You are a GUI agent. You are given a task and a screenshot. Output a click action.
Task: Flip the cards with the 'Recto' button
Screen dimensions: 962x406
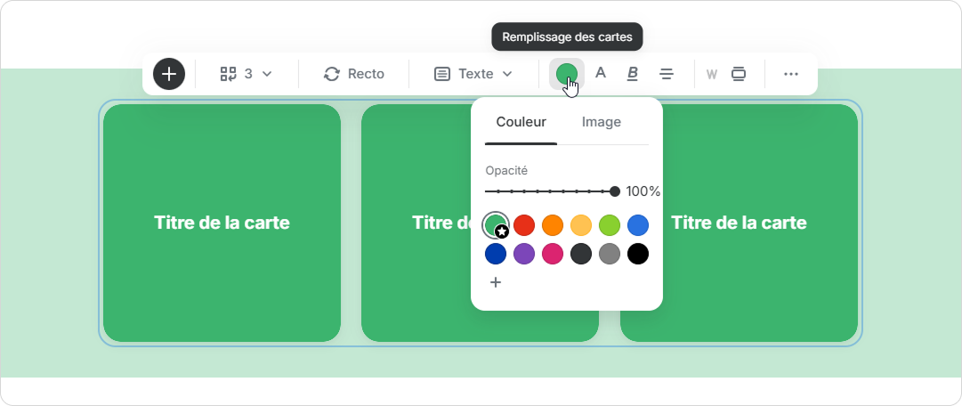354,74
